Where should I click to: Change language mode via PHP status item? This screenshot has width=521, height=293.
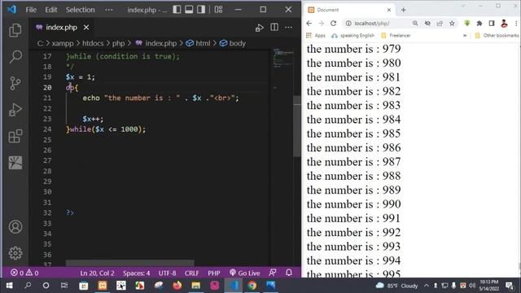point(214,273)
